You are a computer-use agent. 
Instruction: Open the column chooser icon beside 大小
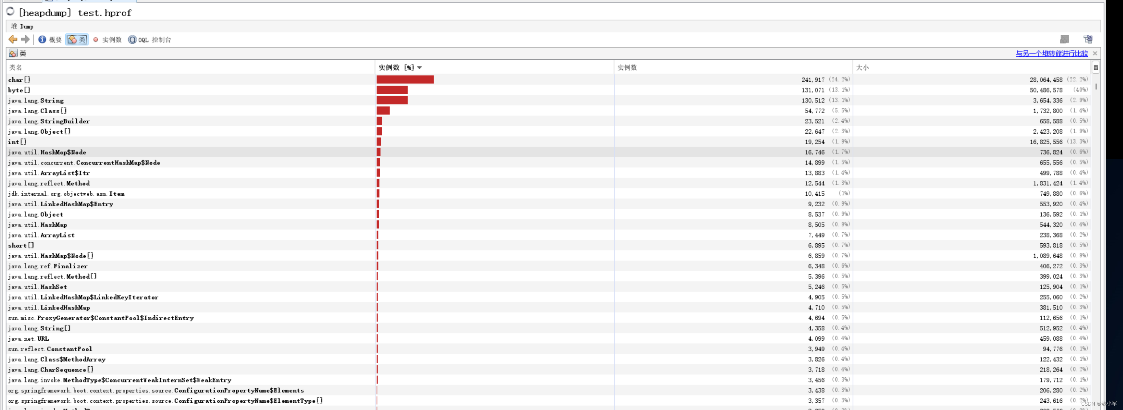[x=1095, y=68]
